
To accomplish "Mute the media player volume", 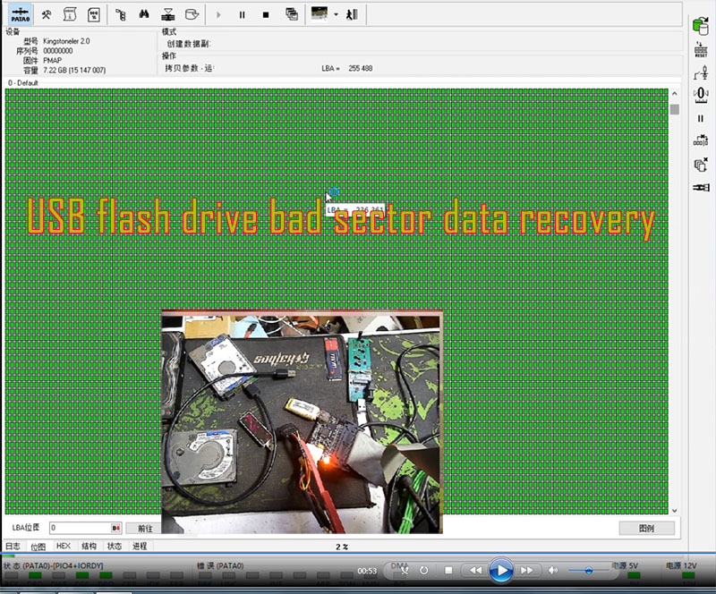I will coord(553,570).
